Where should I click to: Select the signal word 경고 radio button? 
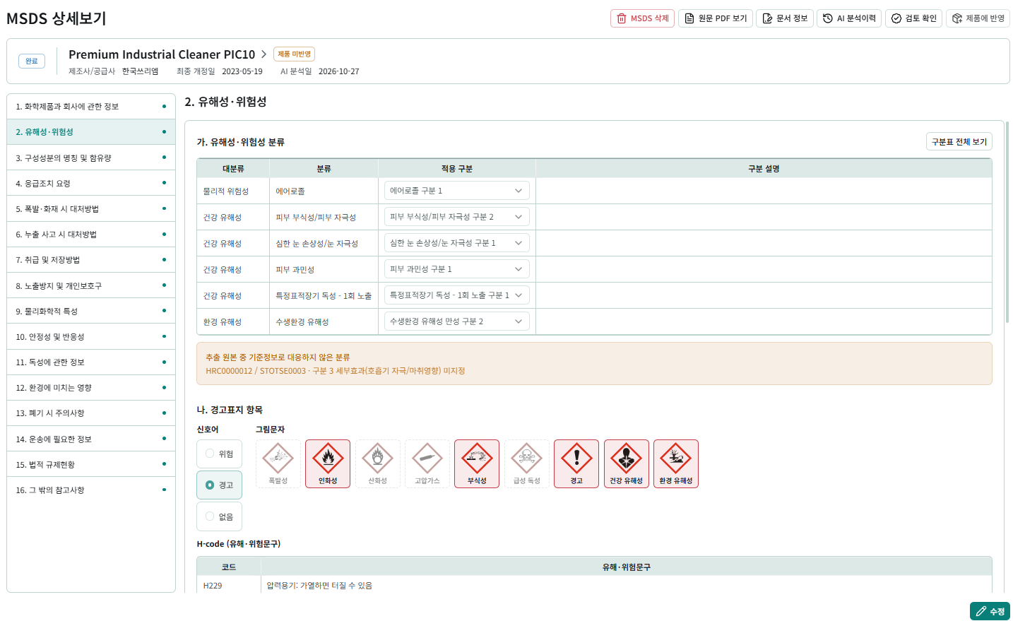pos(210,485)
